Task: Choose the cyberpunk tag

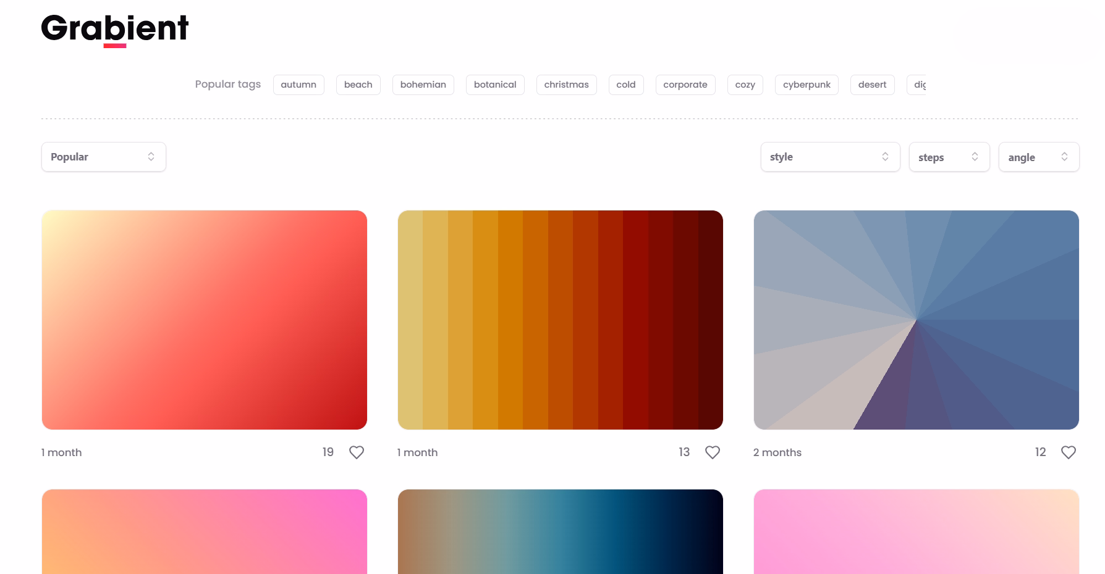Action: coord(807,85)
